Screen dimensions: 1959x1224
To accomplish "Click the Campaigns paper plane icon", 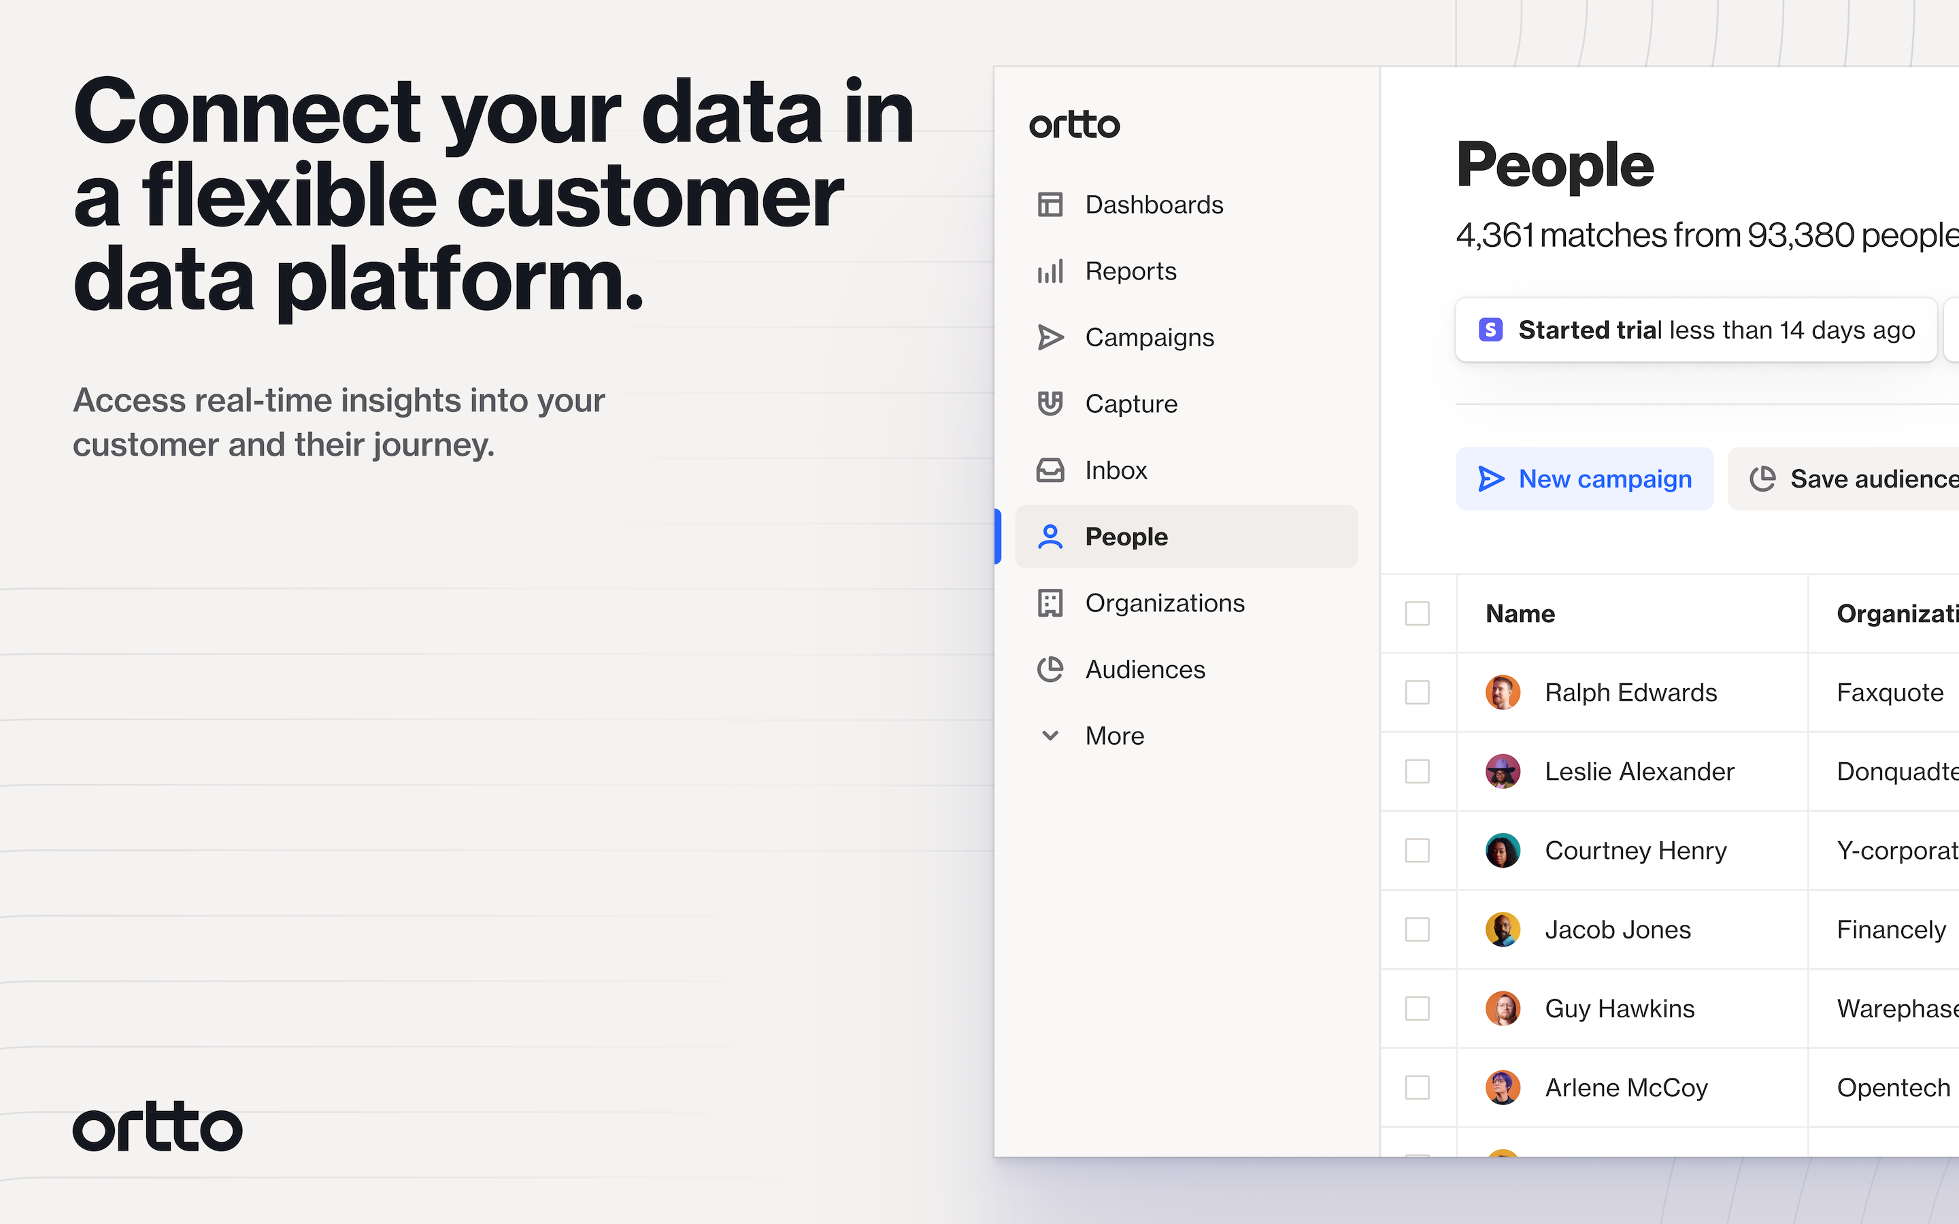I will 1050,337.
